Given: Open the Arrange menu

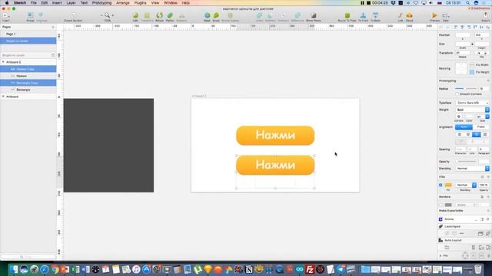Looking at the screenshot, I should (123, 3).
